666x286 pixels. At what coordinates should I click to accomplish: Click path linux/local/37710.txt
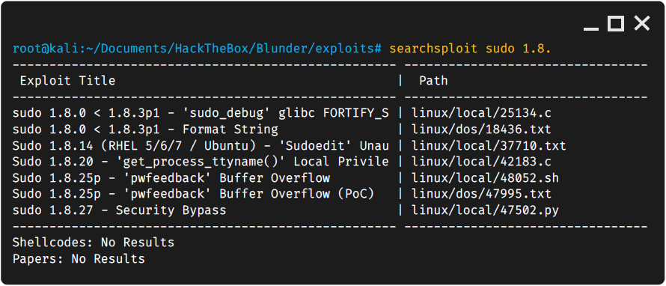click(x=489, y=146)
